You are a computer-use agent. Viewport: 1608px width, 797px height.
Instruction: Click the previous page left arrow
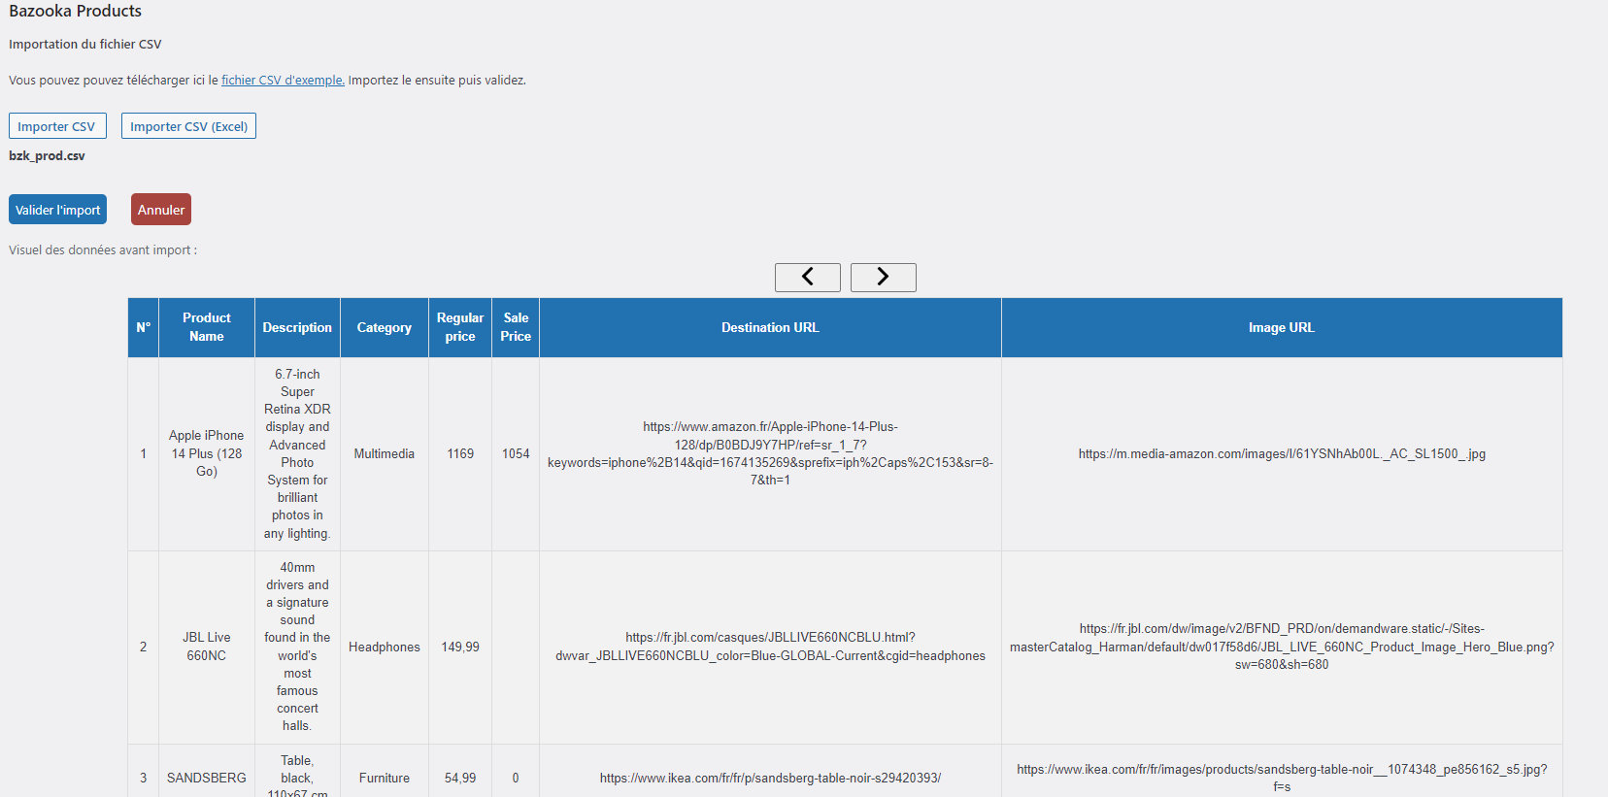(x=807, y=278)
